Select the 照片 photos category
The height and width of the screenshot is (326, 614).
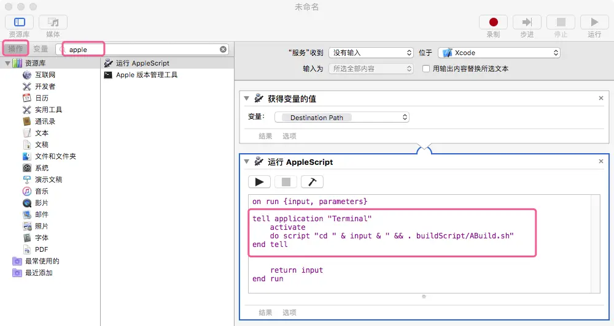pyautogui.click(x=36, y=226)
